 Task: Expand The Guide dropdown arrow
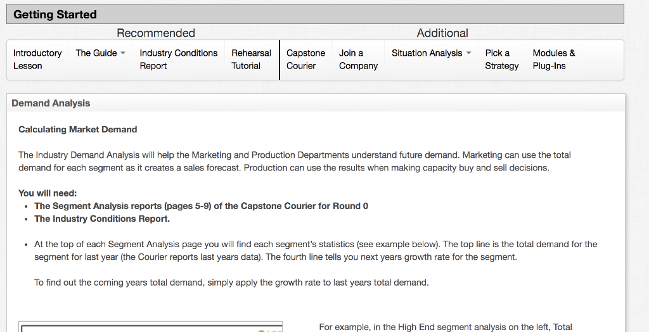tap(123, 53)
